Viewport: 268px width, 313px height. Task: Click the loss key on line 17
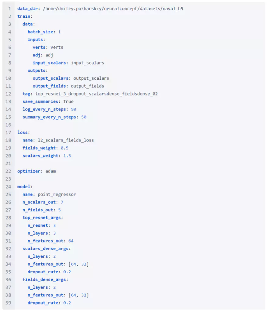22,132
